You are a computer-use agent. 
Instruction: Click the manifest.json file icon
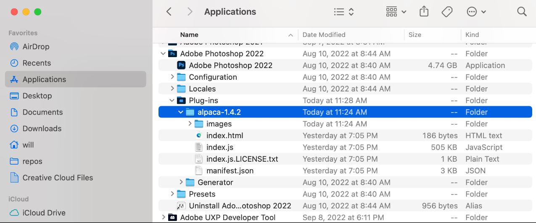(199, 171)
